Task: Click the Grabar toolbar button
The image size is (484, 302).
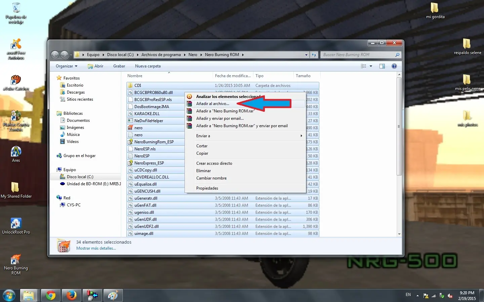Action: click(x=119, y=66)
